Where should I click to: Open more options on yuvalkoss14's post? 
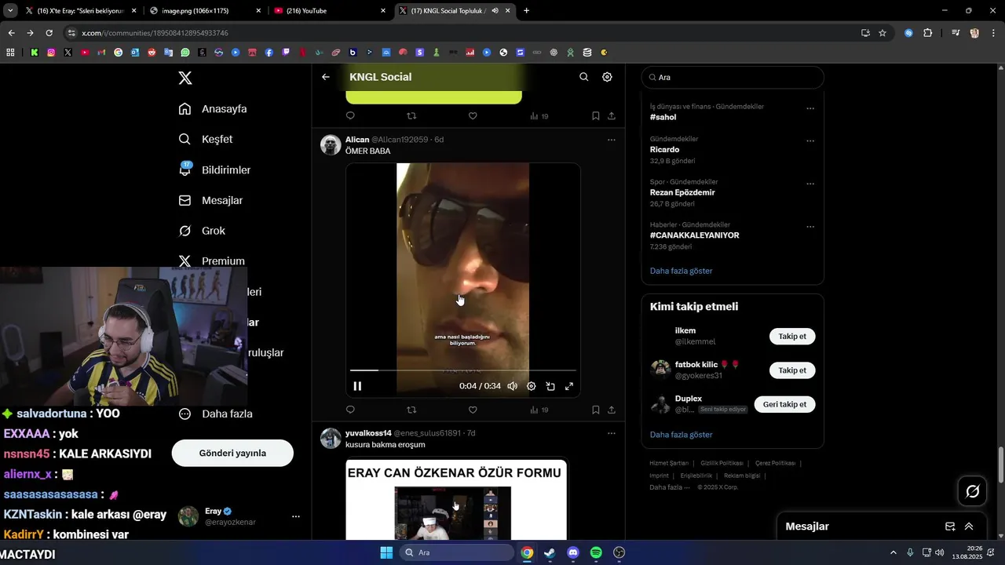[x=611, y=433]
